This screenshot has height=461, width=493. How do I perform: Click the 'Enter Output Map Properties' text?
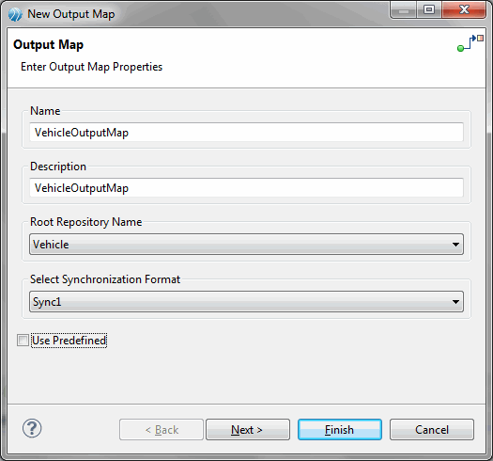[x=91, y=67]
